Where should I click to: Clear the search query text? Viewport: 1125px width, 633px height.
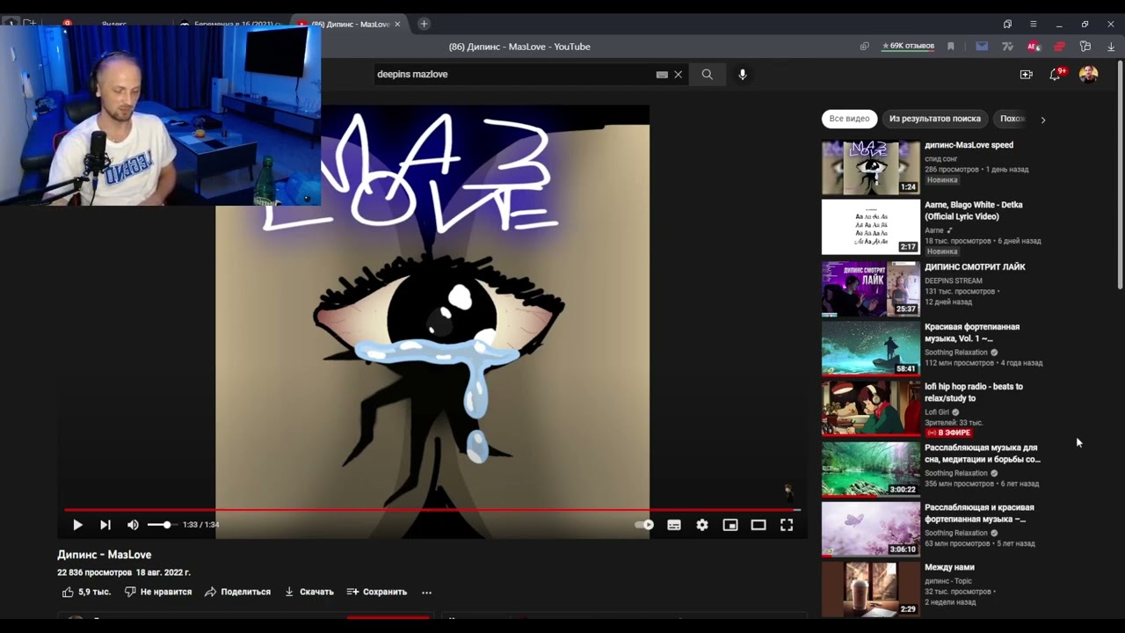click(x=678, y=75)
